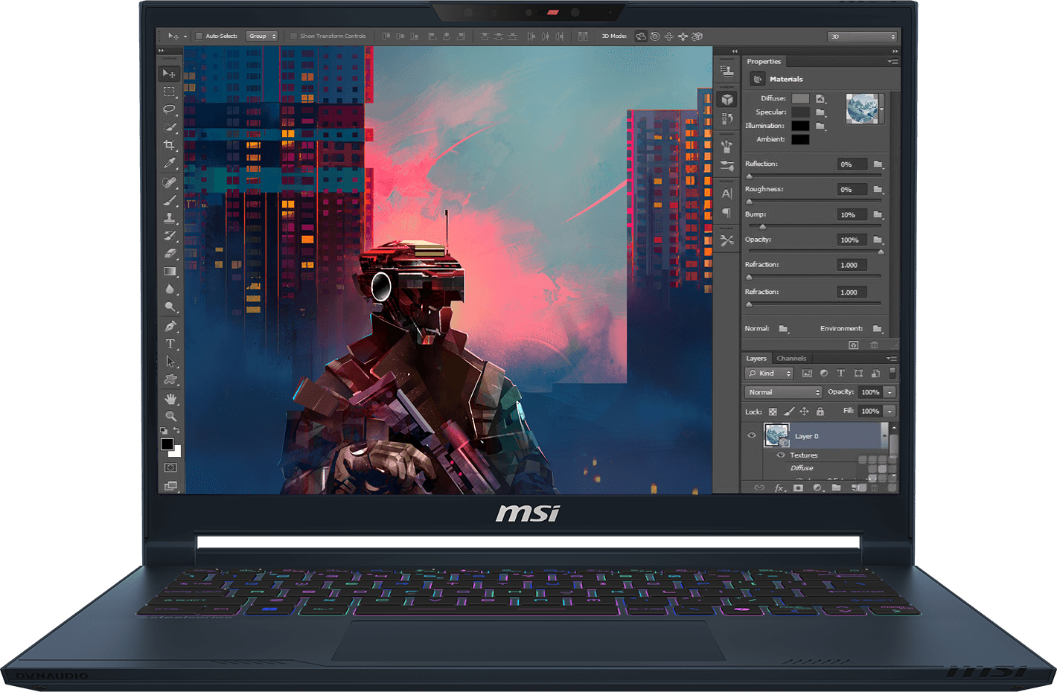Hide the Layer 0 layer

coord(752,435)
